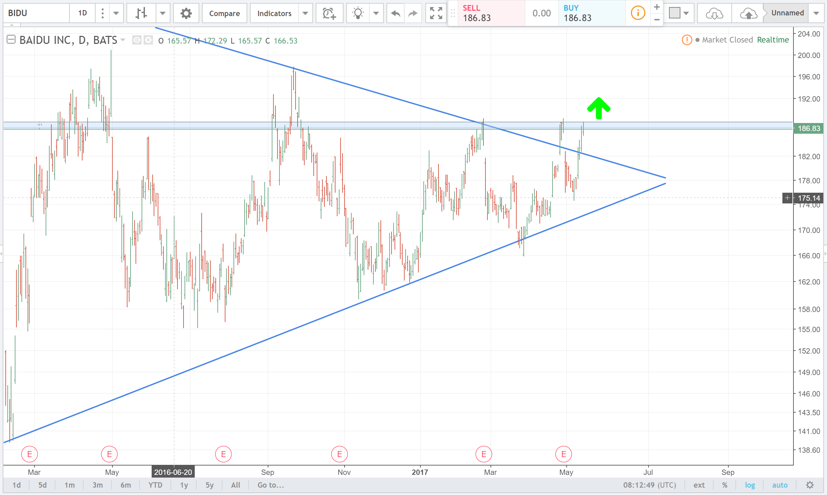Viewport: 827px width, 495px height.
Task: Click UTC time 08:12:49 display
Action: (x=650, y=485)
